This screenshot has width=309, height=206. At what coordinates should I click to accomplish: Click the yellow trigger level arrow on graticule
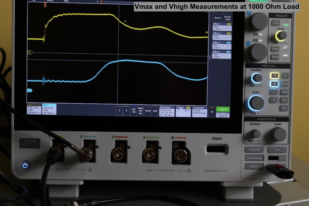207,32
